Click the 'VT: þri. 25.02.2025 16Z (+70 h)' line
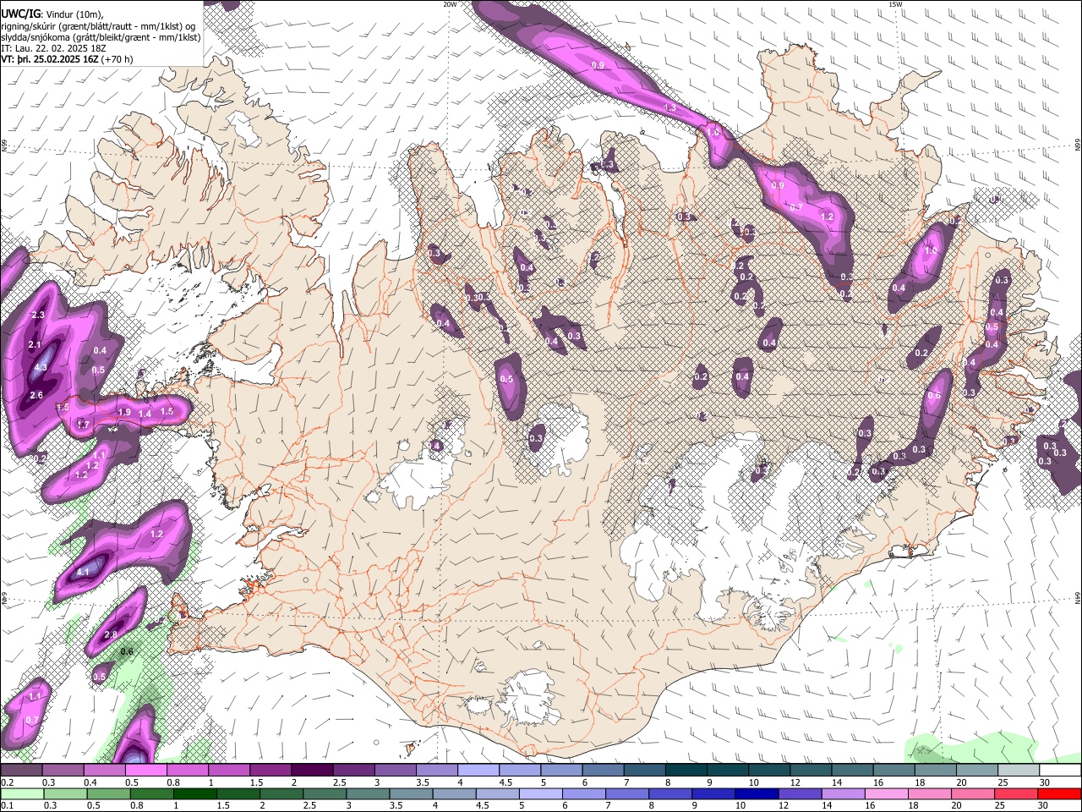 (67, 59)
